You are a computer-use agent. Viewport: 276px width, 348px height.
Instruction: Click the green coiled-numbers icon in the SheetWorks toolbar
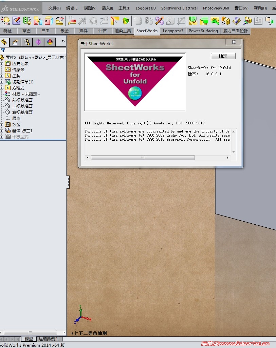(x=27, y=21)
